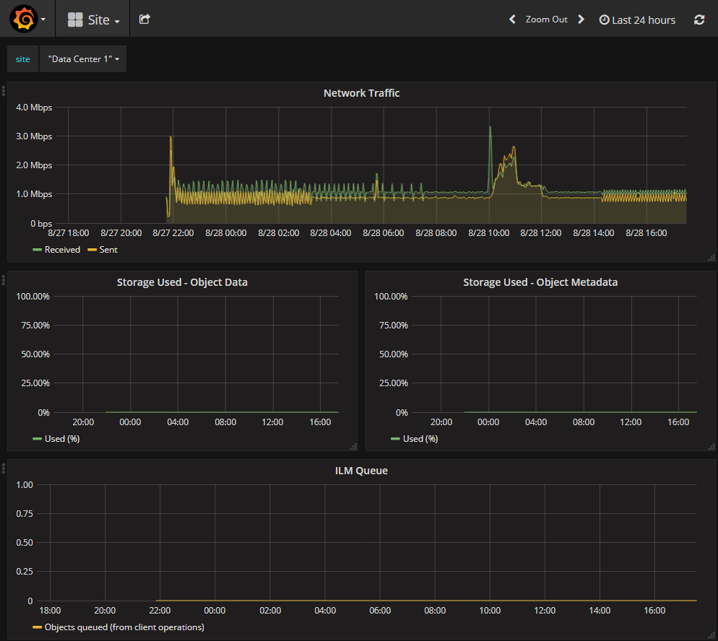The width and height of the screenshot is (718, 641).
Task: Click the dashboard grid icon beside Site
Action: click(75, 19)
